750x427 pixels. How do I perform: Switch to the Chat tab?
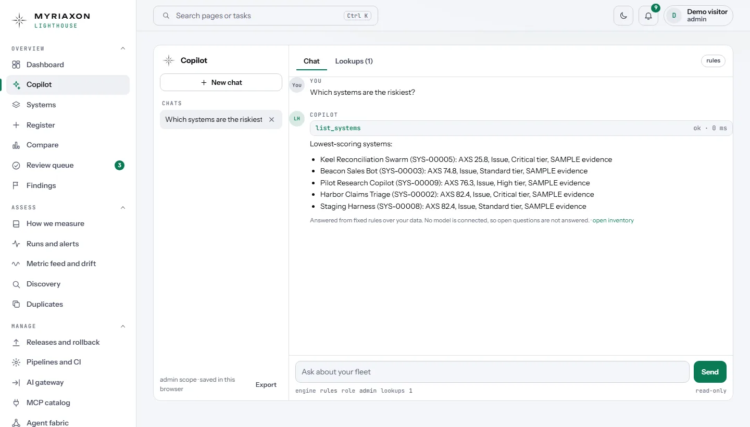pyautogui.click(x=311, y=61)
